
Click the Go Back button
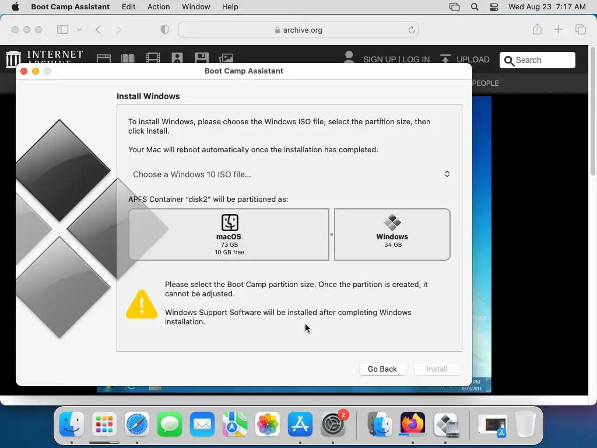click(x=382, y=369)
